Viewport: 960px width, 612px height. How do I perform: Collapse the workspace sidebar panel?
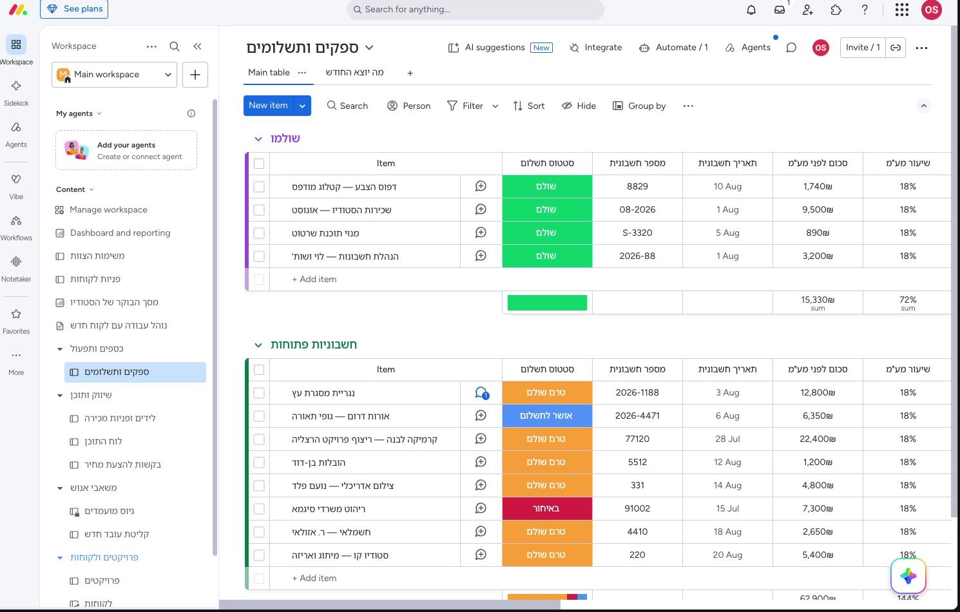pos(197,46)
